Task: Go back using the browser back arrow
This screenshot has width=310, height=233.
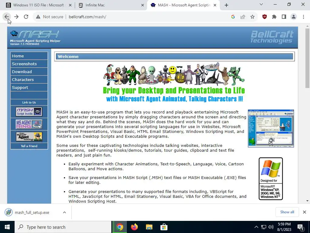Action: click(7, 17)
